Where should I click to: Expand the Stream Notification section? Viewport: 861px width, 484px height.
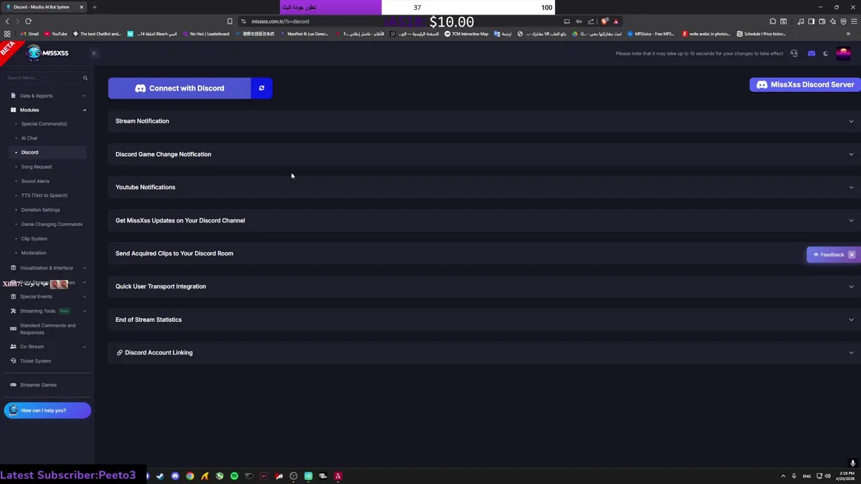pos(484,121)
